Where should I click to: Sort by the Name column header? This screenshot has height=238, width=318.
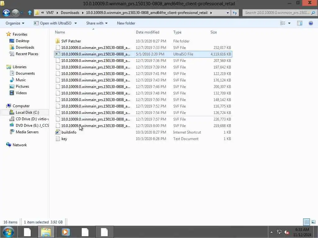pos(60,32)
